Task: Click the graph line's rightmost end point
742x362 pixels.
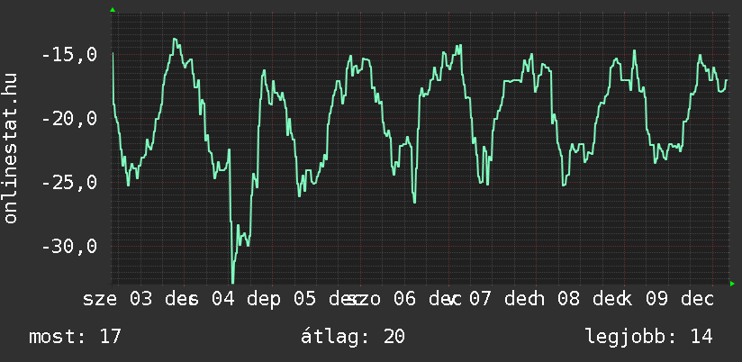Action: pyautogui.click(x=727, y=80)
